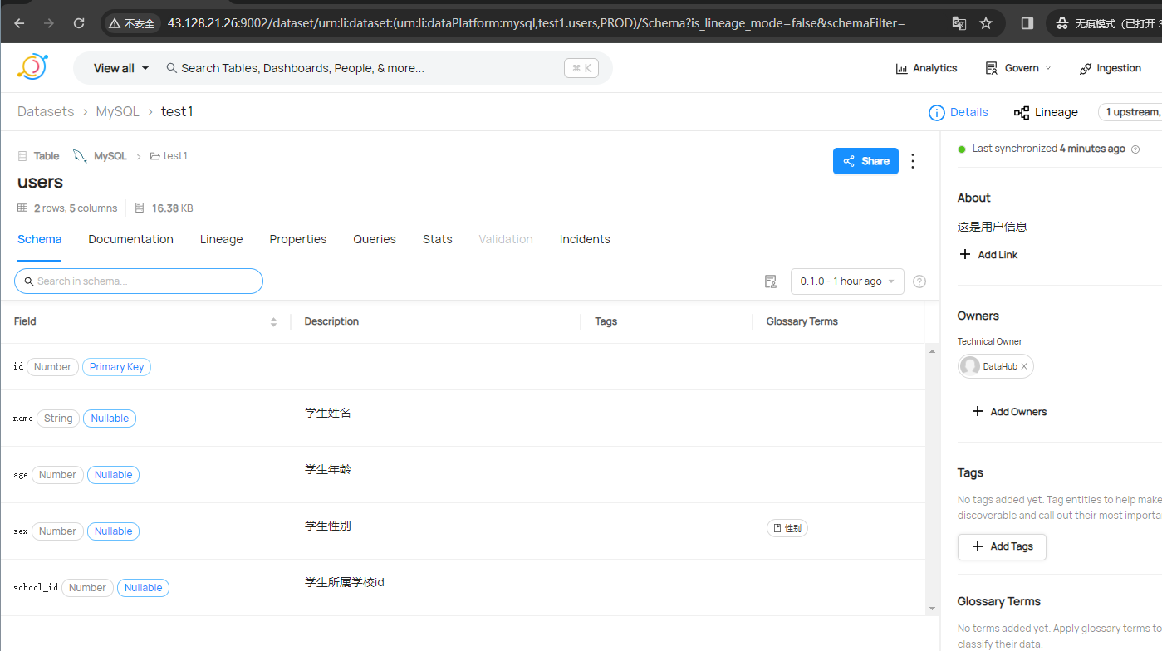
Task: Open the Stats tab
Action: click(x=437, y=239)
